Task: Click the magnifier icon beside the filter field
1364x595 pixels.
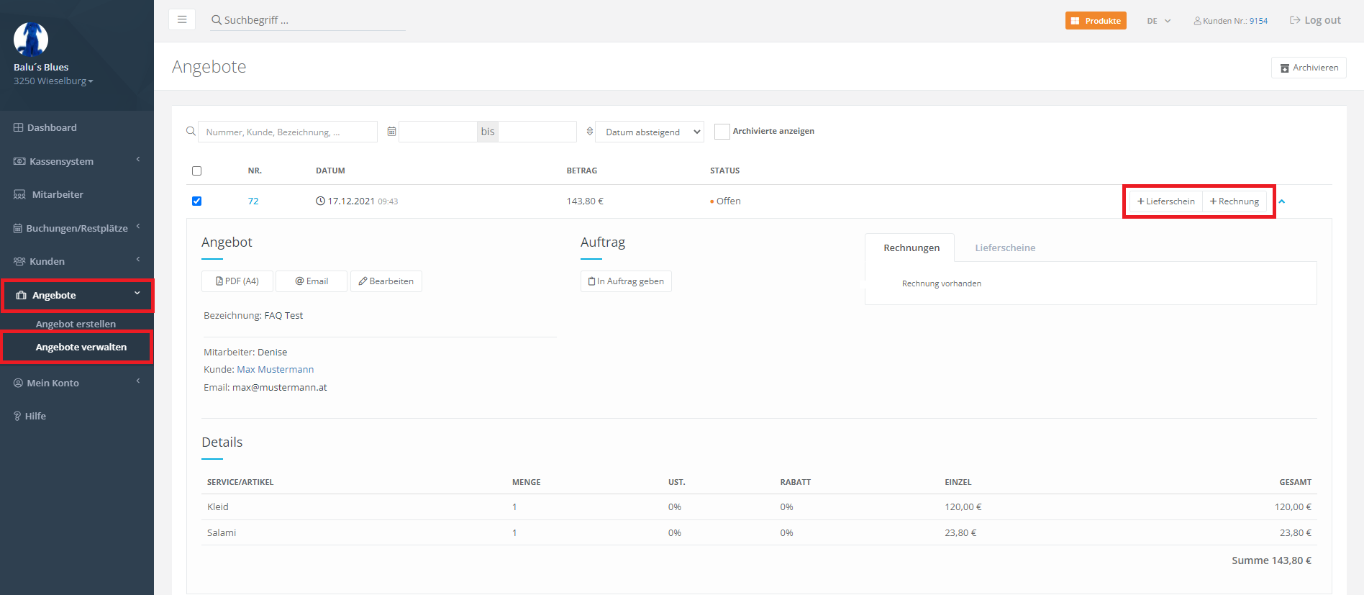Action: 191,132
